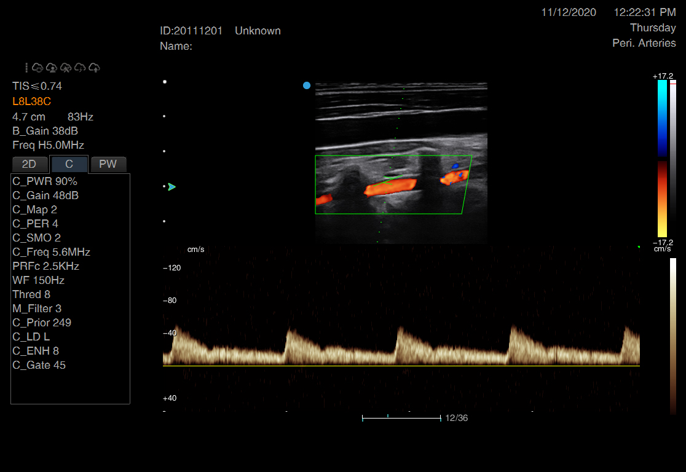Click the cloud maintenance tools icon

(66, 68)
